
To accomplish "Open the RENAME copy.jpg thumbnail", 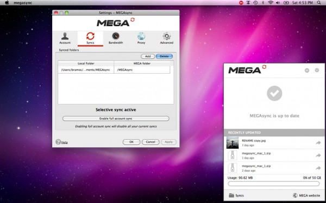I will 233,142.
